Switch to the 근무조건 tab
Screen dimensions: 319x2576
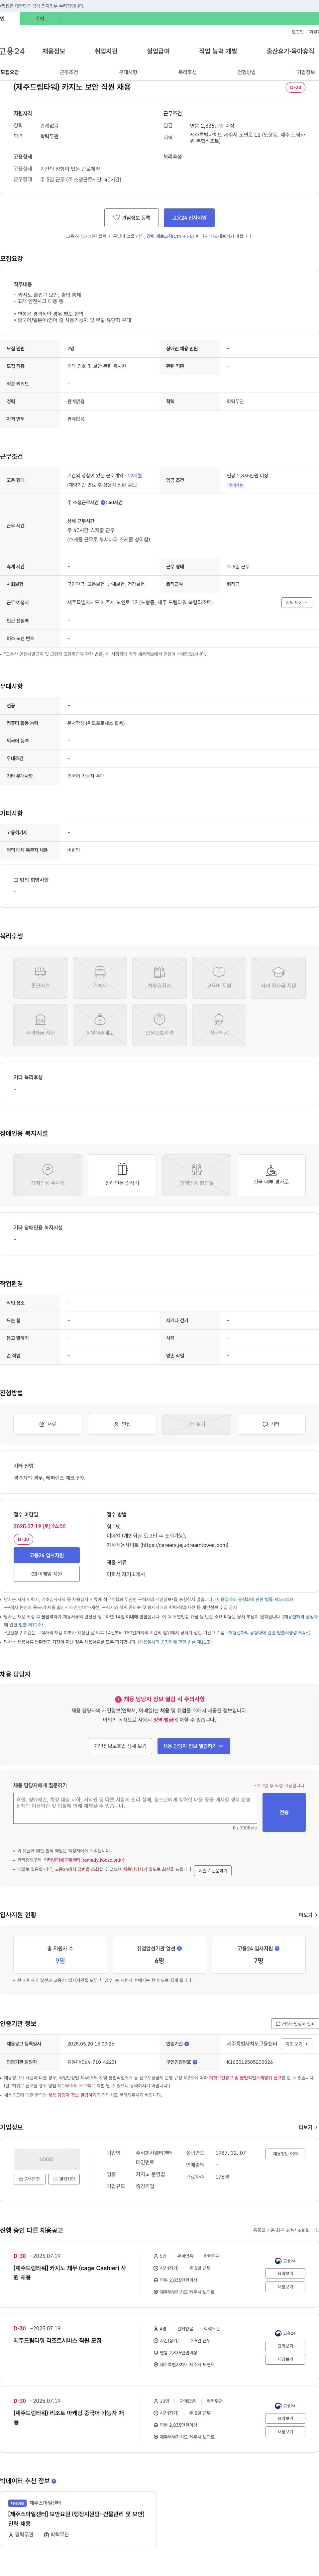point(69,72)
